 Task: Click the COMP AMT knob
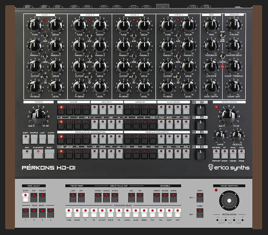point(234,87)
